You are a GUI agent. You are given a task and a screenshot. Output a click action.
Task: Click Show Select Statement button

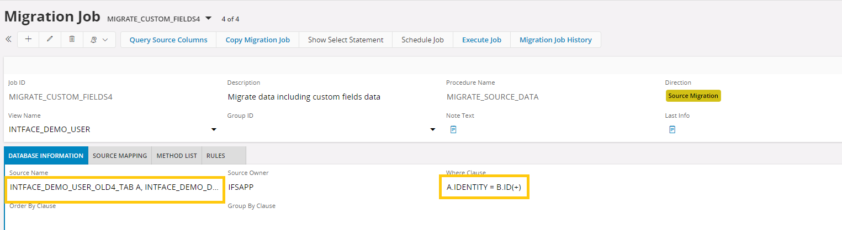pyautogui.click(x=346, y=40)
